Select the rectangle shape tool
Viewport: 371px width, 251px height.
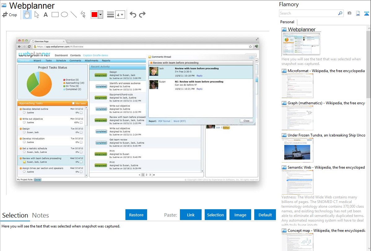(55, 15)
